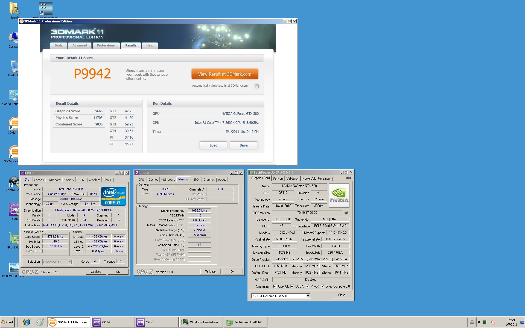525x328 pixels.
Task: Click OK in the left CPU-Z window
Action: [118, 272]
